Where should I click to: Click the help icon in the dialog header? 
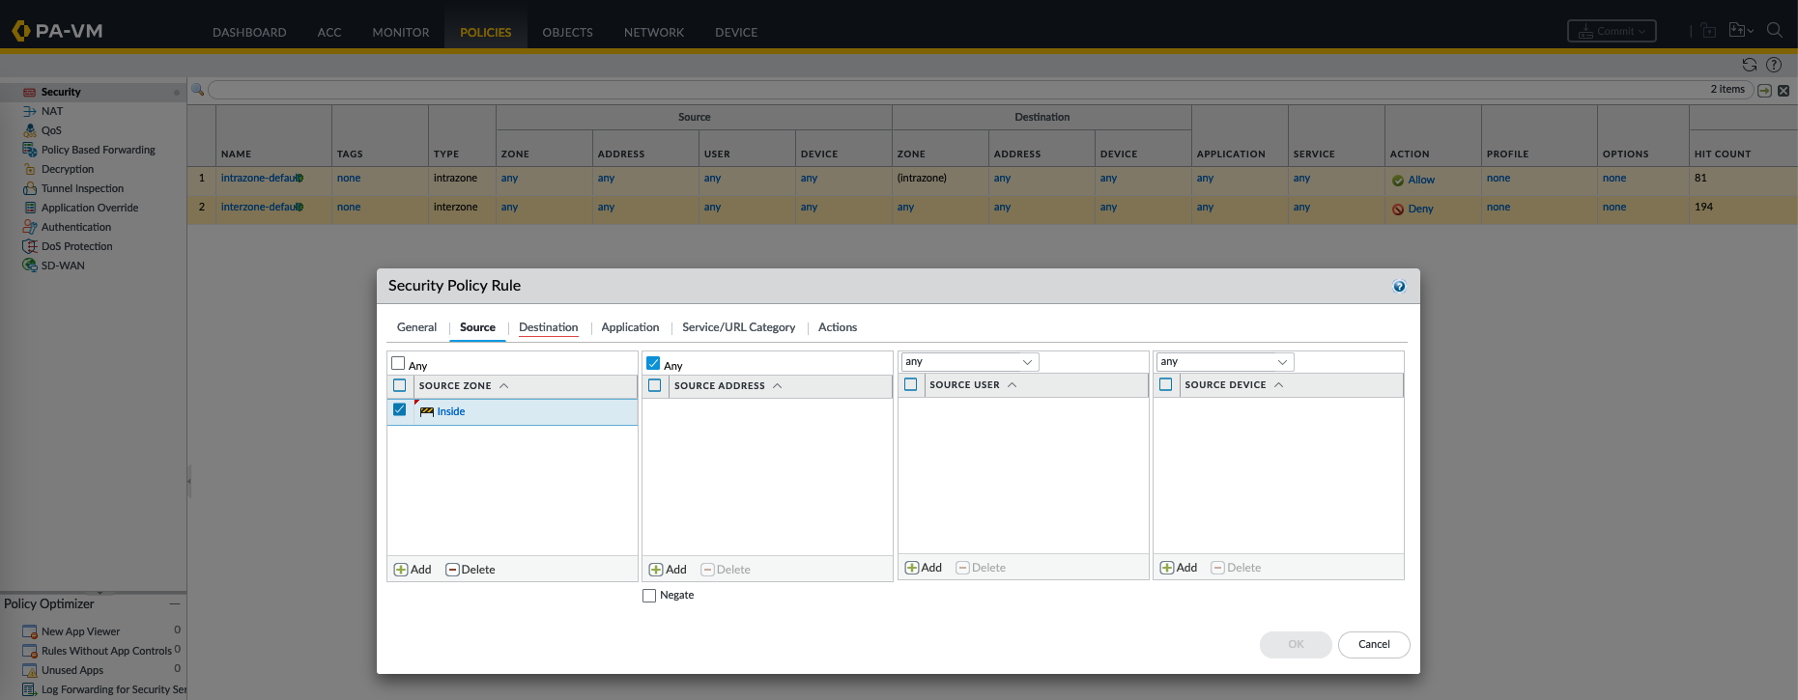(x=1399, y=286)
